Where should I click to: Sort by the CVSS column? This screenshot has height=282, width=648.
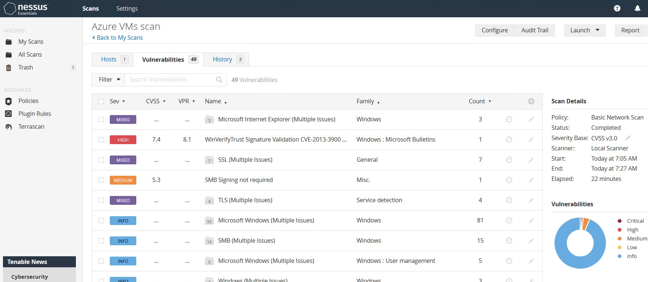click(x=155, y=101)
